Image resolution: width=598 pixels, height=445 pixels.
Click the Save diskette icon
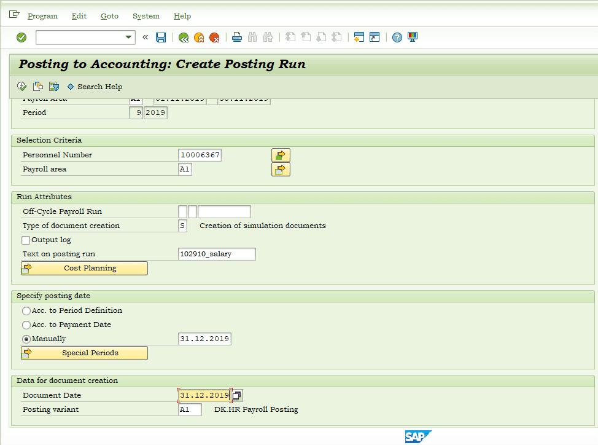coord(161,37)
